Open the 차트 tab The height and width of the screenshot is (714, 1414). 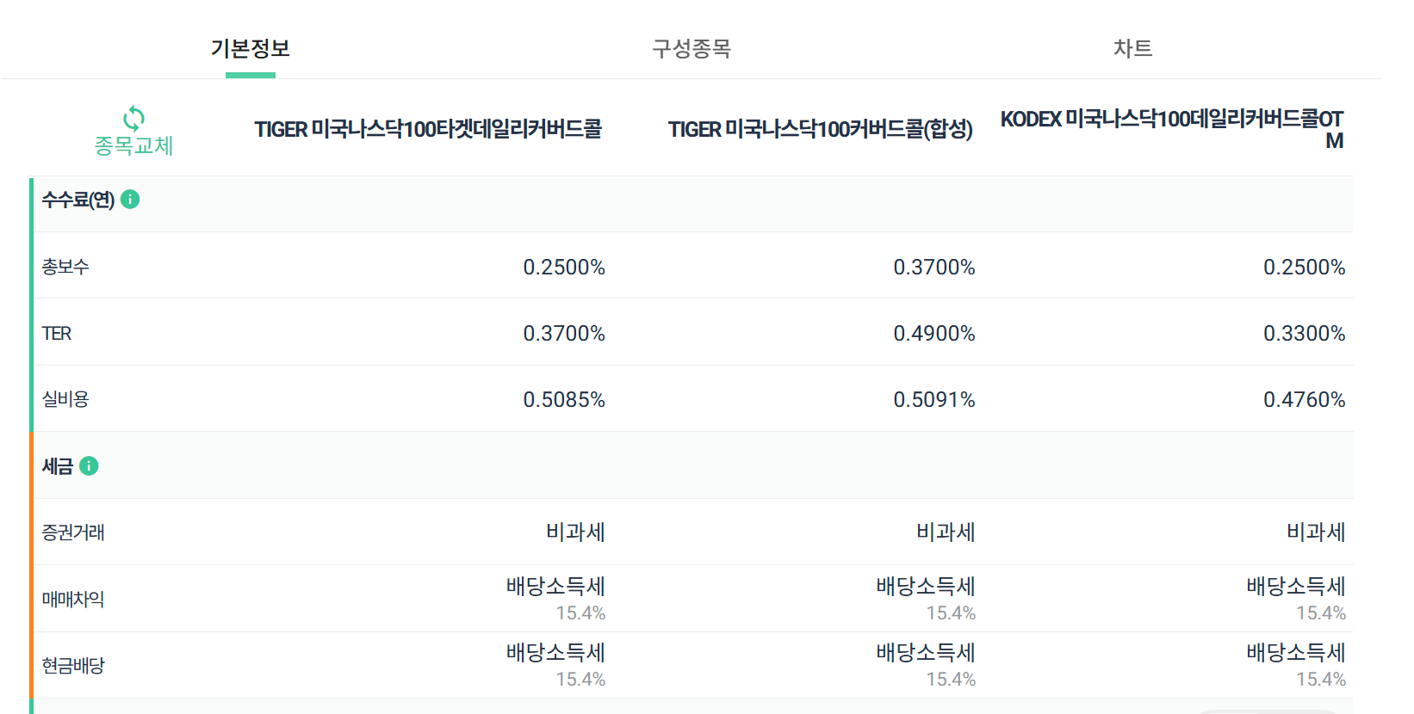click(x=1132, y=48)
